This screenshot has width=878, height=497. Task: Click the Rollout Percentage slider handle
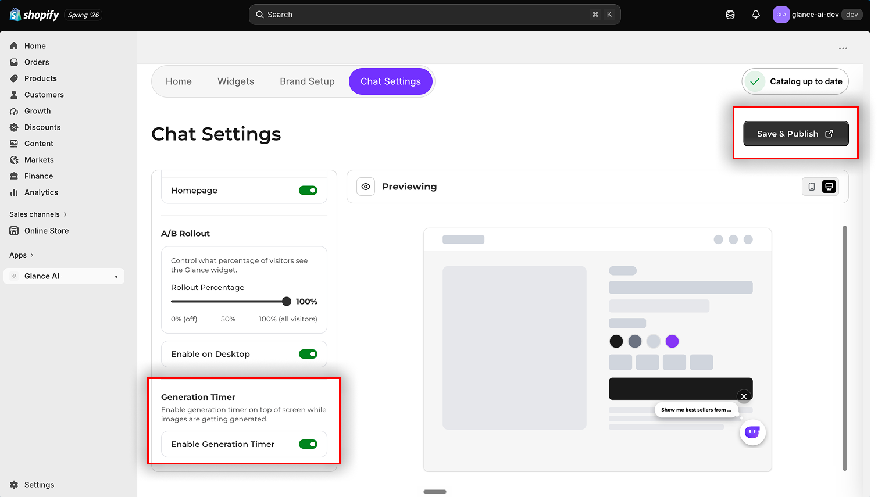pyautogui.click(x=287, y=301)
